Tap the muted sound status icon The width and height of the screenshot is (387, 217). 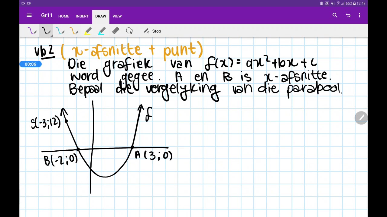coord(333,3)
